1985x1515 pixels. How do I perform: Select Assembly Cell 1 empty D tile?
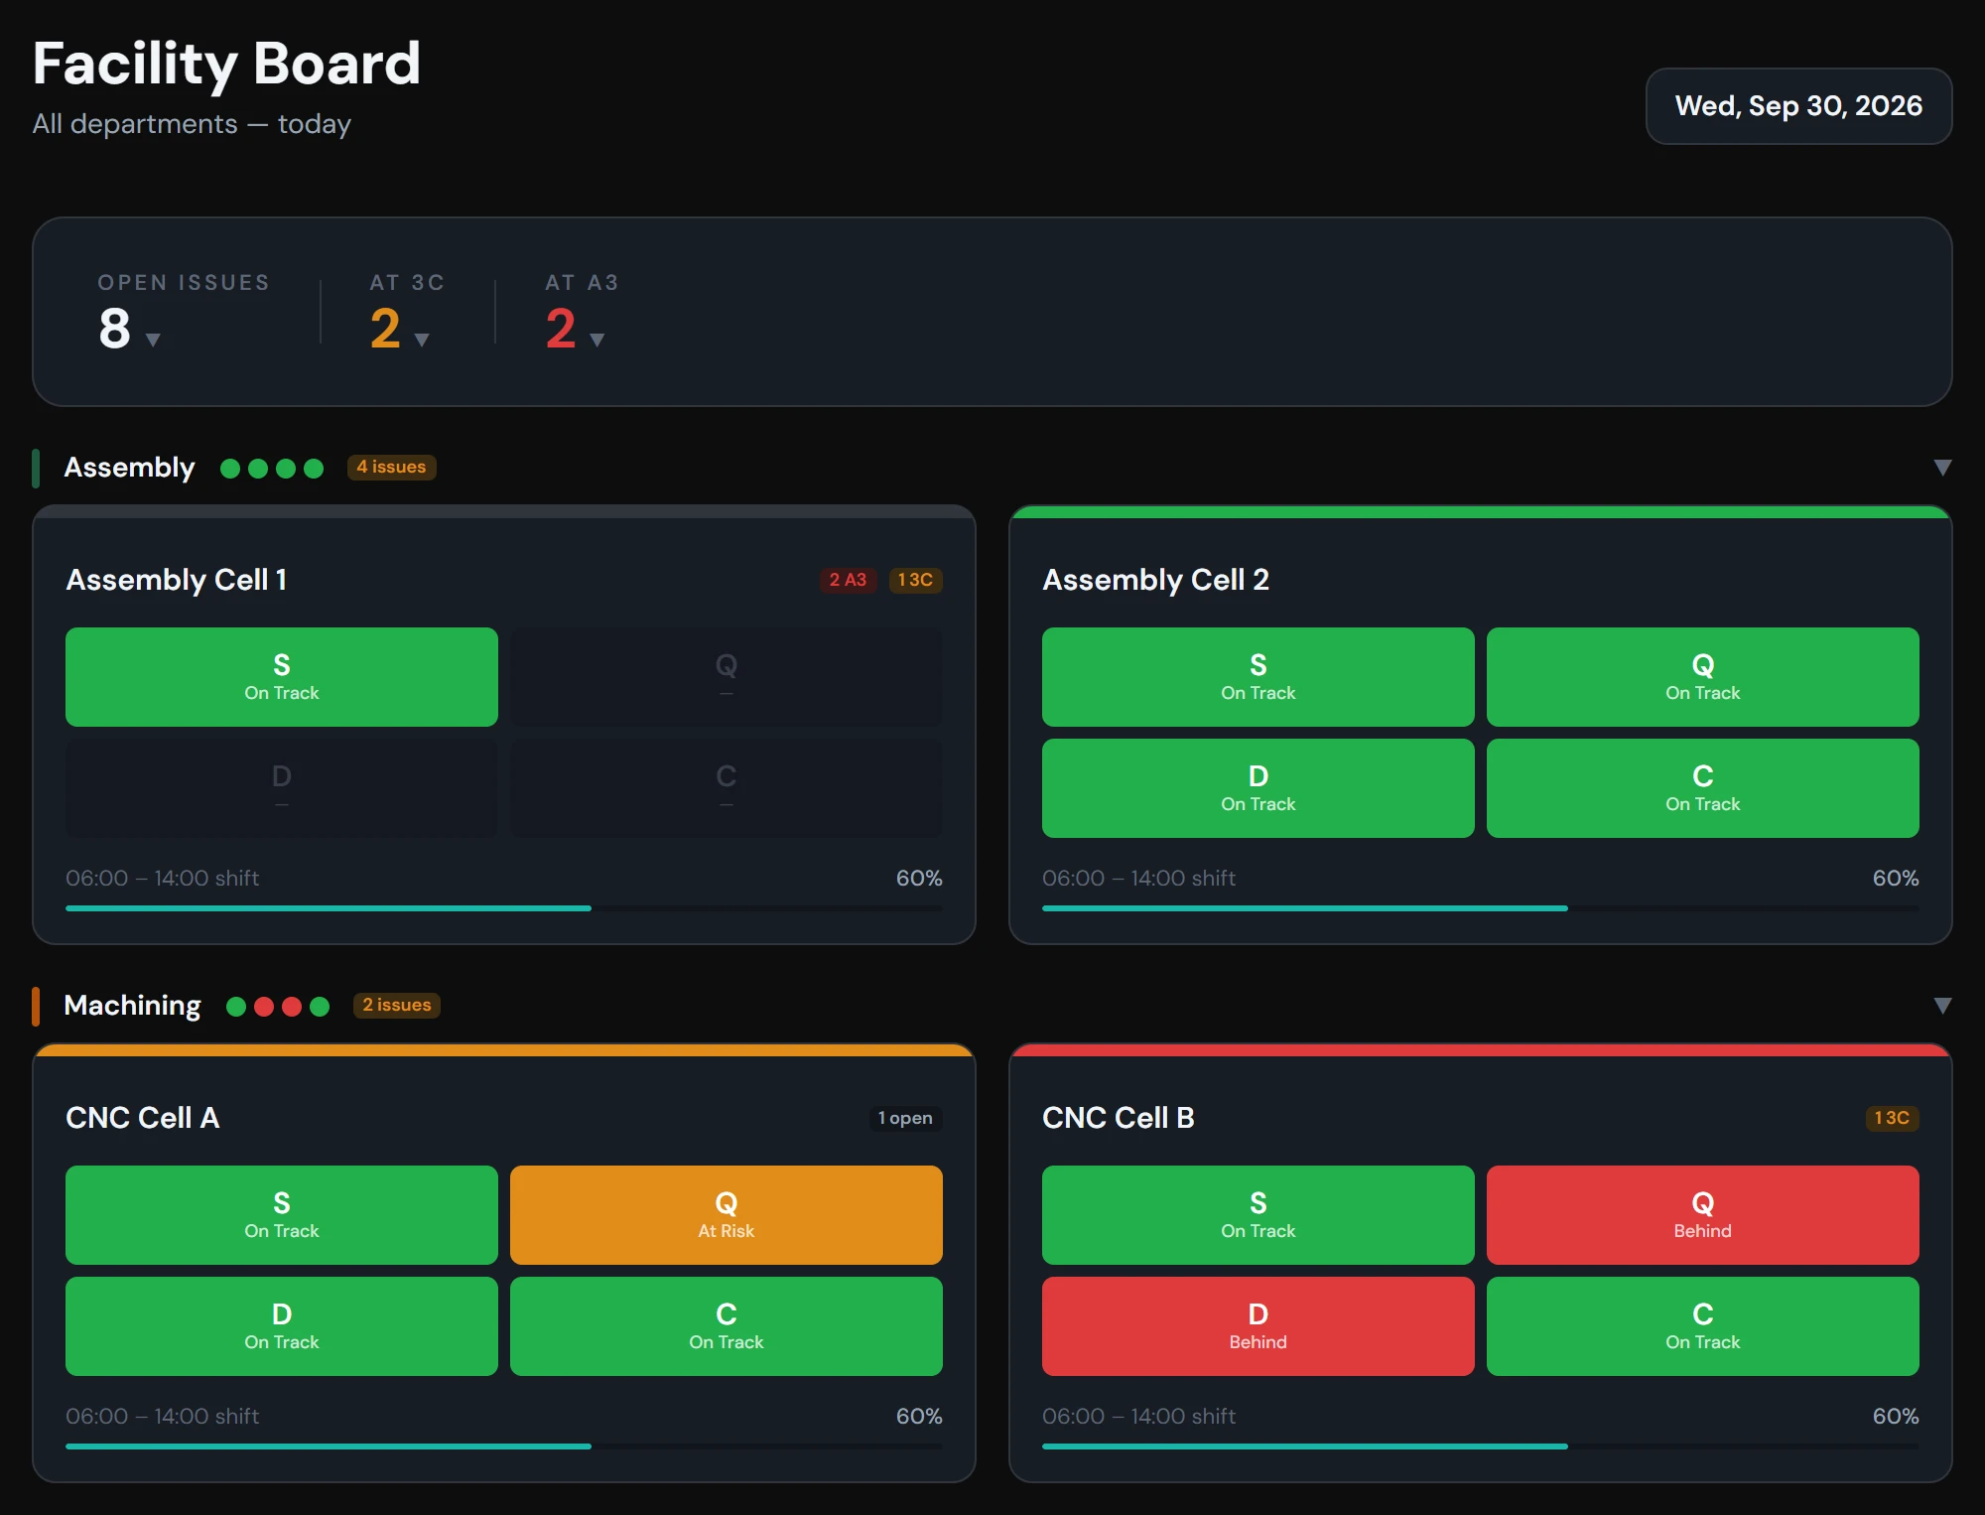pyautogui.click(x=282, y=788)
